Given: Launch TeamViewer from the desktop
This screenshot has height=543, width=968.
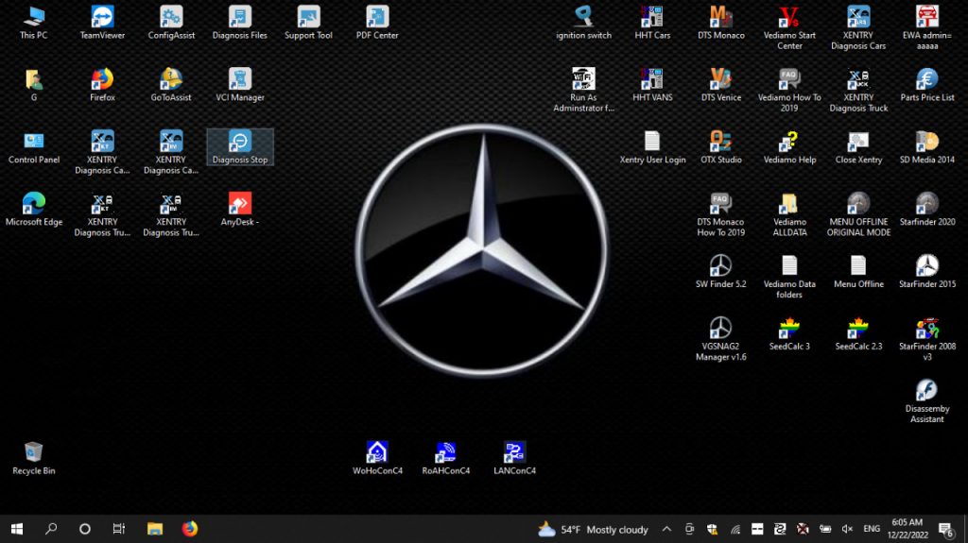Looking at the screenshot, I should coord(102,23).
